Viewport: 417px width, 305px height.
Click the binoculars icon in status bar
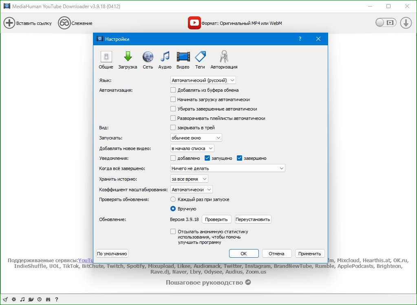coord(48,299)
